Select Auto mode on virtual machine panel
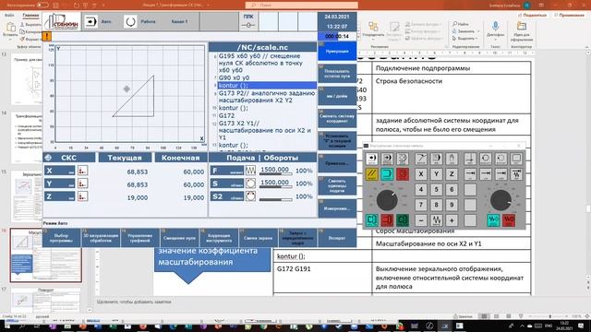The height and width of the screenshot is (332, 591). click(x=371, y=159)
